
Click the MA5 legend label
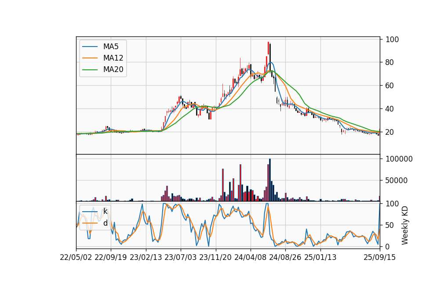tap(111, 47)
